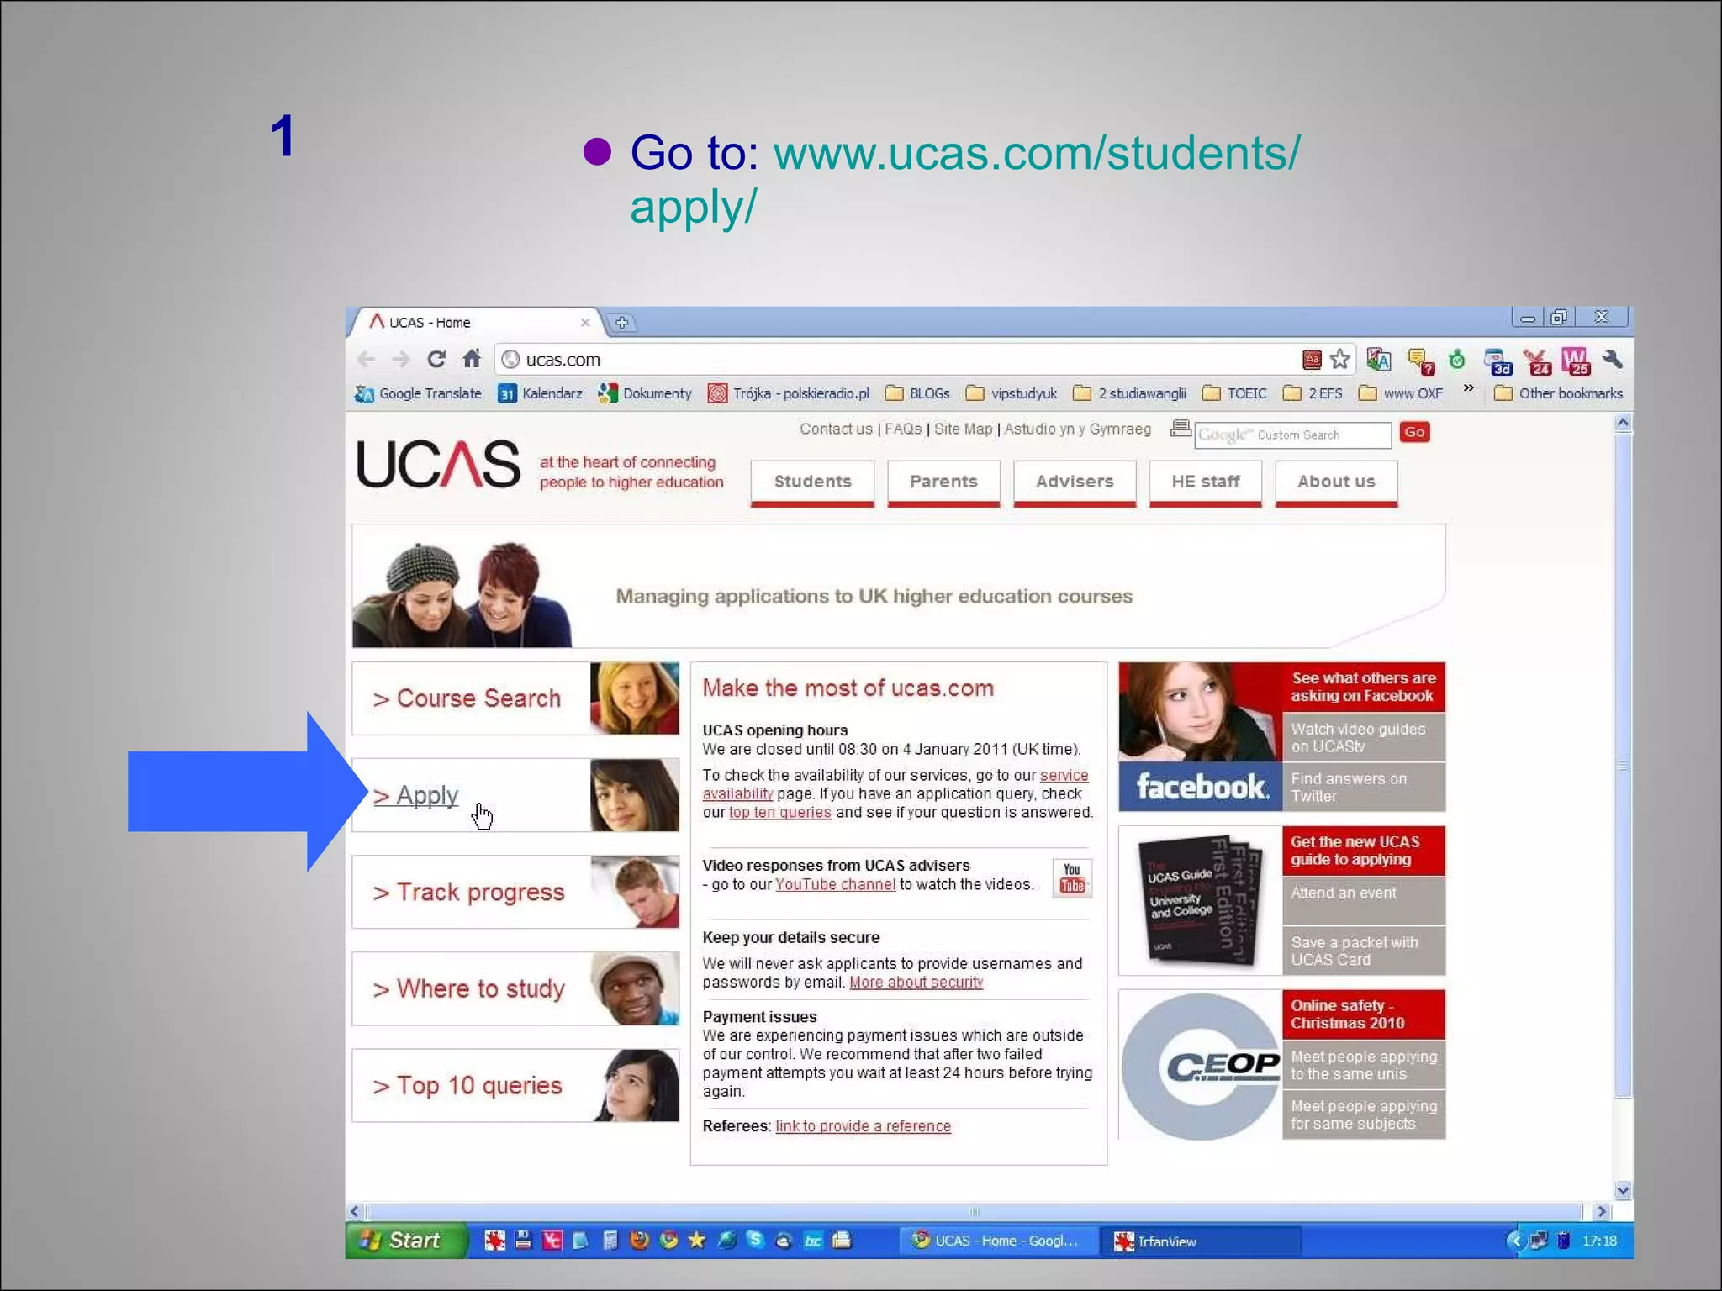Click Watch video guides on UCAStv
This screenshot has width=1722, height=1291.
pos(1364,737)
